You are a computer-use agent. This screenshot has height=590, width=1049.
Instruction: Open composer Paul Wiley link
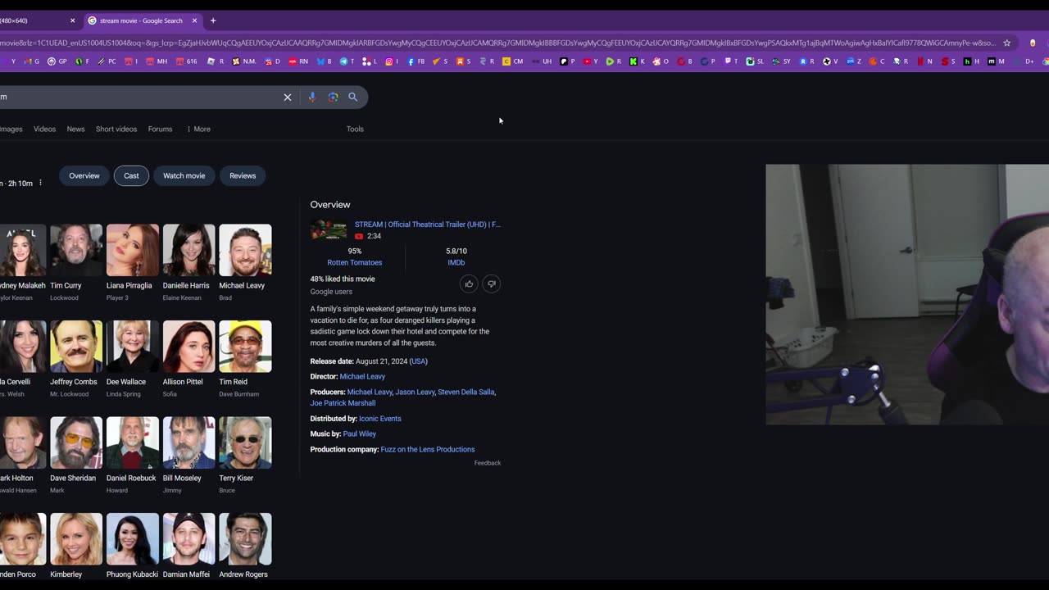coord(359,433)
